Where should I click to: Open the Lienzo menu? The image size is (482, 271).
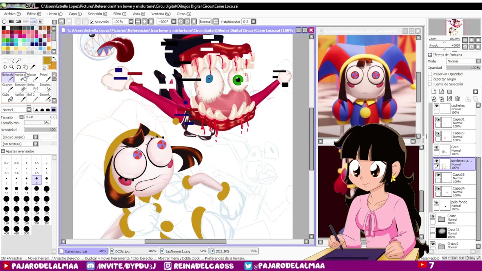[55, 14]
